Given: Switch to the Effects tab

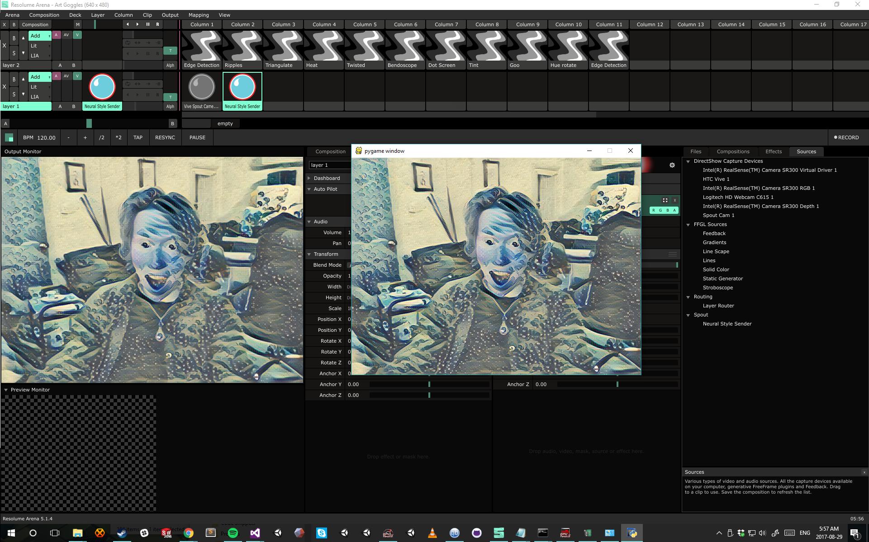Looking at the screenshot, I should pos(773,151).
